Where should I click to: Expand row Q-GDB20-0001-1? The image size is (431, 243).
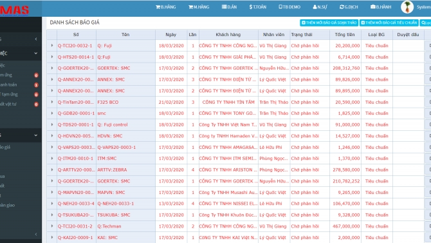(x=52, y=113)
